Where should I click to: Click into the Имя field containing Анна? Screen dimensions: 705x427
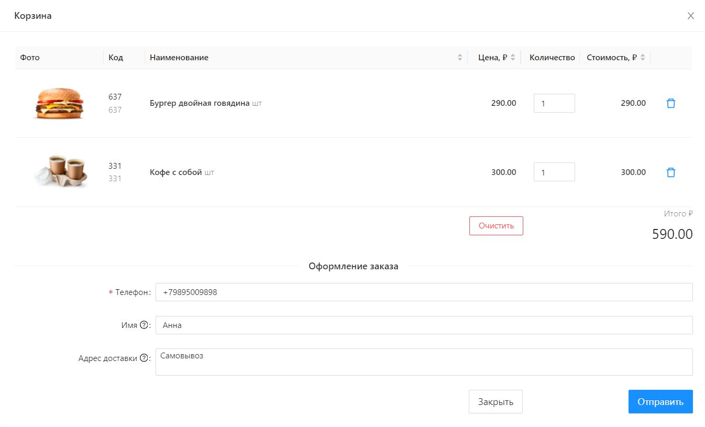(424, 325)
